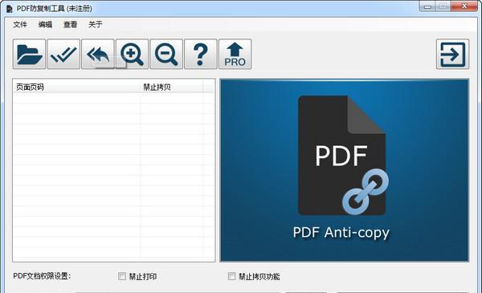Image resolution: width=482 pixels, height=293 pixels.
Task: Enable the 禁止拷贝功能 checkbox
Action: [x=232, y=276]
